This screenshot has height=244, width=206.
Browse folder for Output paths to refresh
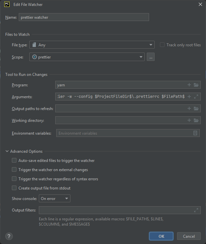point(196,109)
